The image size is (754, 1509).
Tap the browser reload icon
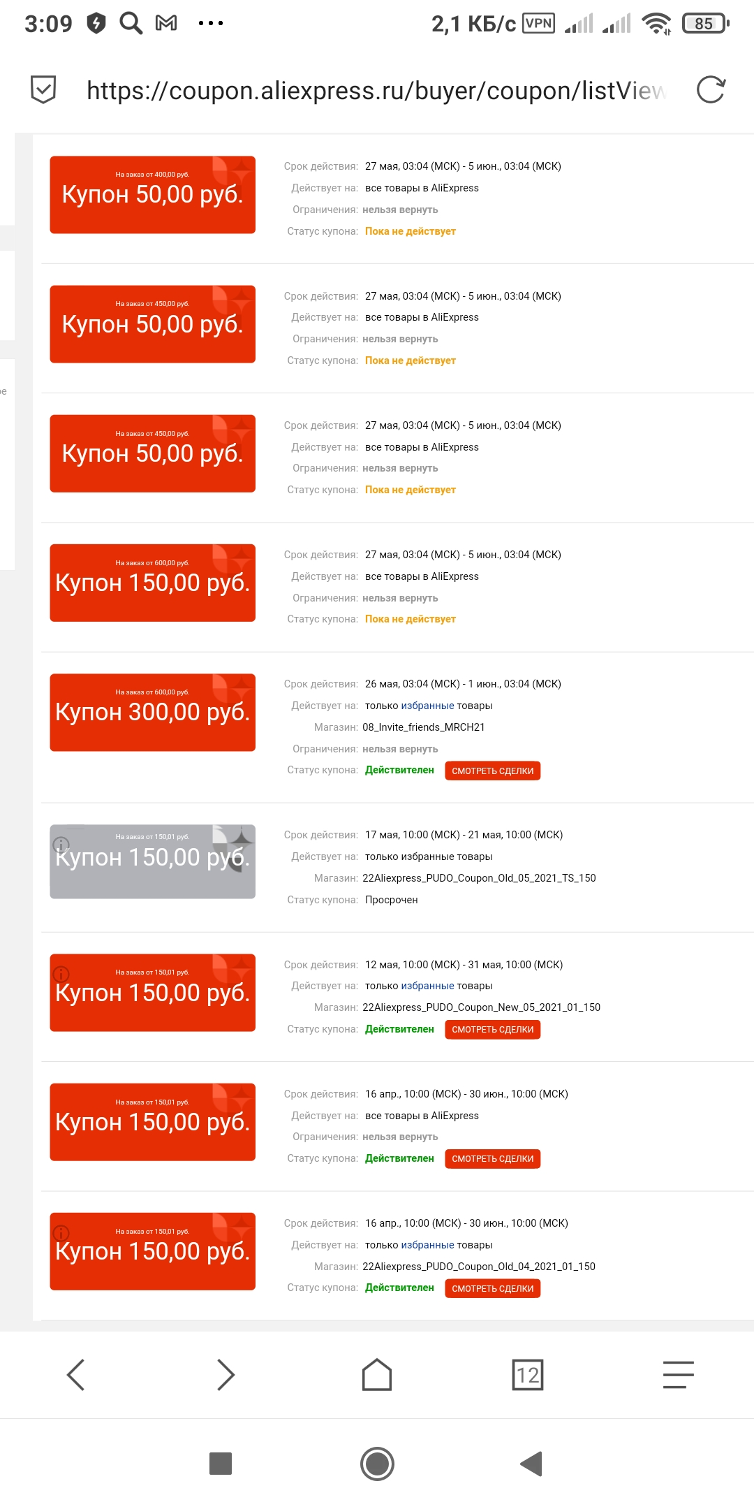pyautogui.click(x=711, y=89)
